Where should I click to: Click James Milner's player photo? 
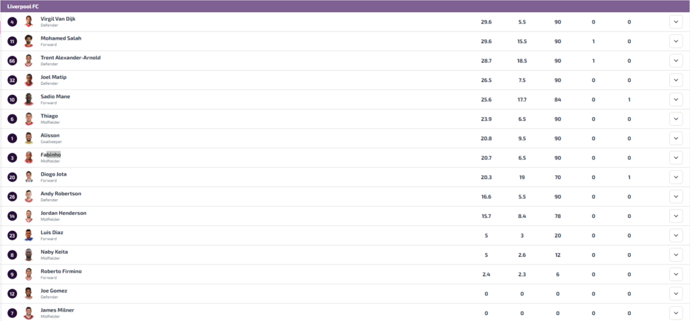coord(28,313)
